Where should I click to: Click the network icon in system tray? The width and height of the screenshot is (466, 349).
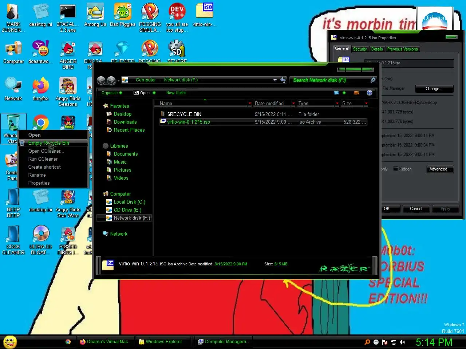point(394,342)
